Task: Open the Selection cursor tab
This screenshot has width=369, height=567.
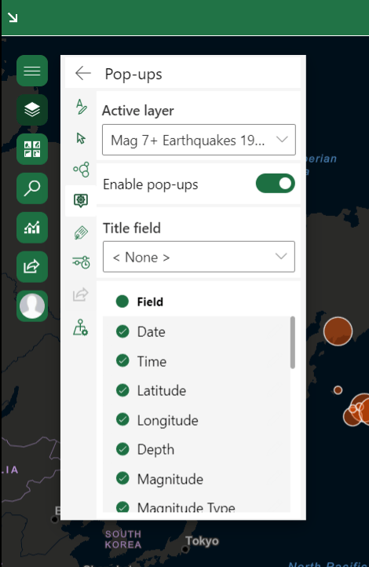Action: pyautogui.click(x=81, y=138)
